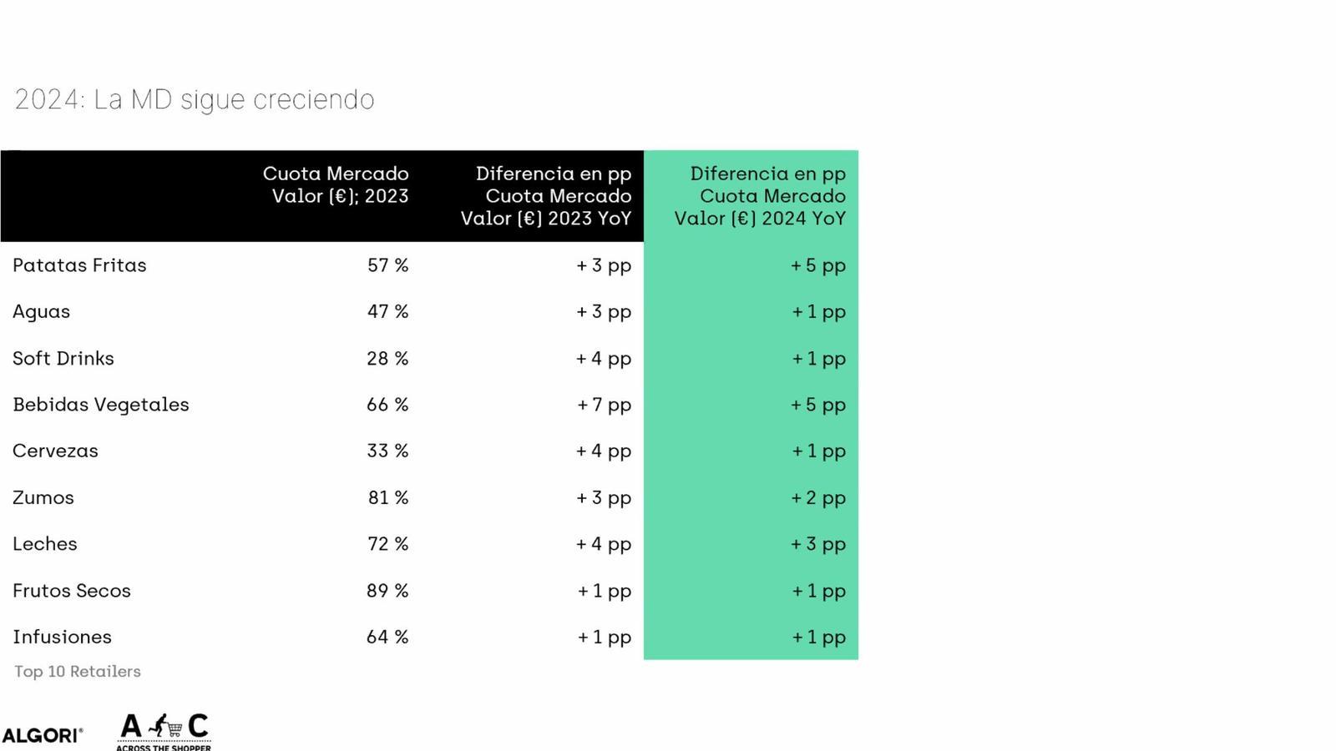The height and width of the screenshot is (751, 1336).
Task: Click the 2023 YoY difference column header
Action: point(546,196)
